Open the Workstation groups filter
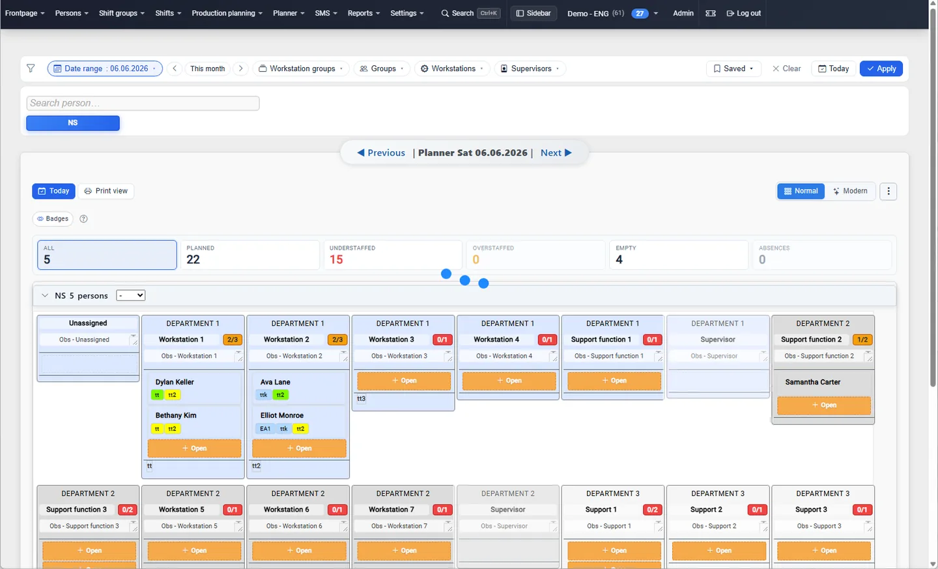This screenshot has width=938, height=569. coord(301,68)
